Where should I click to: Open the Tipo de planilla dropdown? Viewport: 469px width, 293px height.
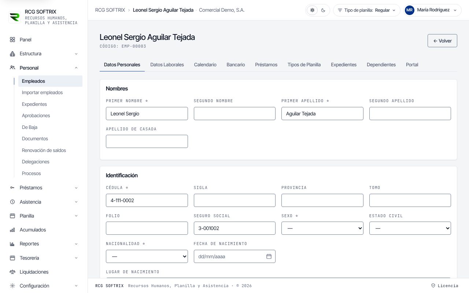[x=366, y=10]
